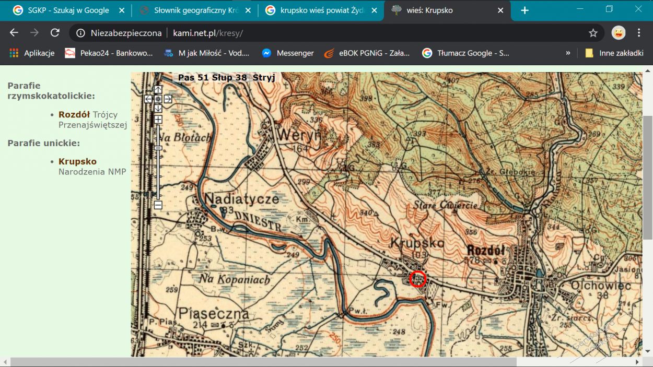Click the map zoom slider handle
This screenshot has width=653, height=367.
point(158,148)
